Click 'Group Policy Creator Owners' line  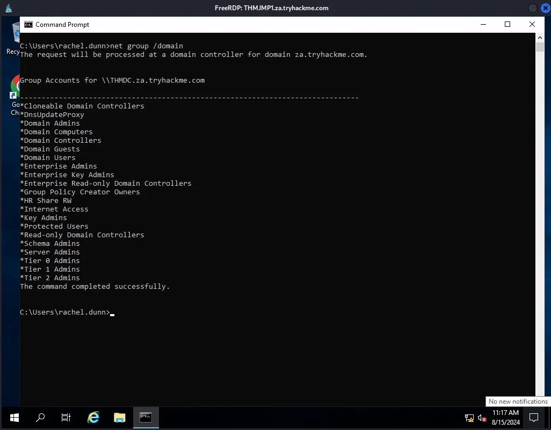click(80, 192)
